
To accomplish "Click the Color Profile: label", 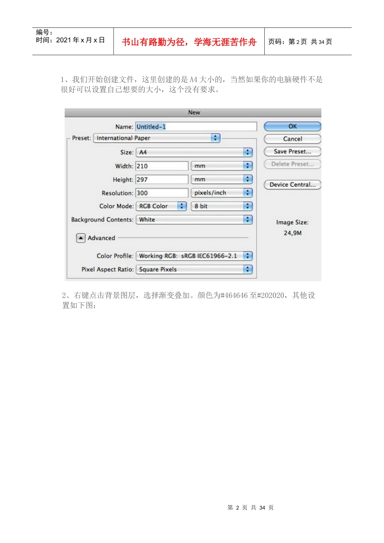I will coord(115,256).
